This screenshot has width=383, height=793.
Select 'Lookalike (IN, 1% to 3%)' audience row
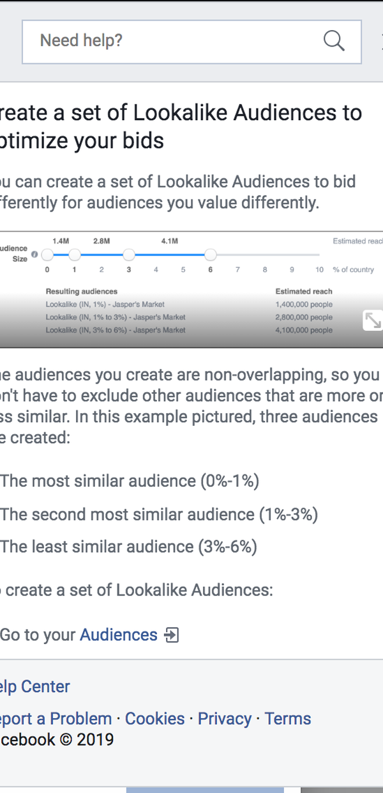click(x=189, y=317)
